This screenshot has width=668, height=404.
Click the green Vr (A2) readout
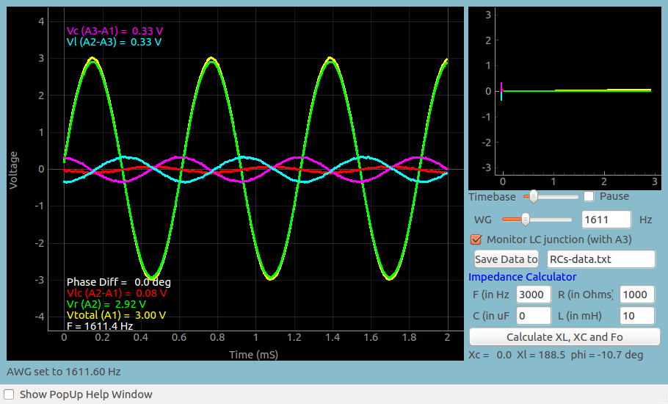[x=106, y=304]
